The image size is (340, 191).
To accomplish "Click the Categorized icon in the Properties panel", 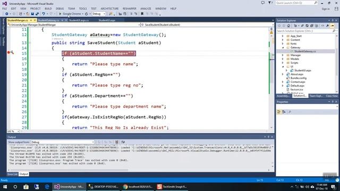I will coord(279,112).
